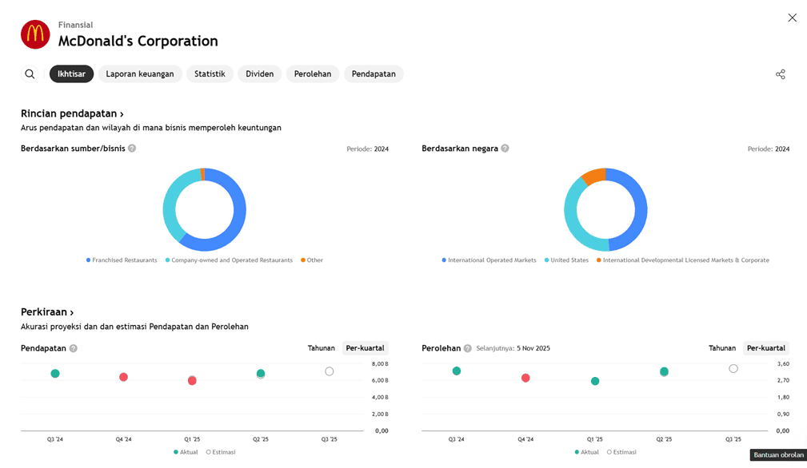Click the McDonald's logo icon
Image resolution: width=807 pixels, height=468 pixels.
pyautogui.click(x=35, y=34)
